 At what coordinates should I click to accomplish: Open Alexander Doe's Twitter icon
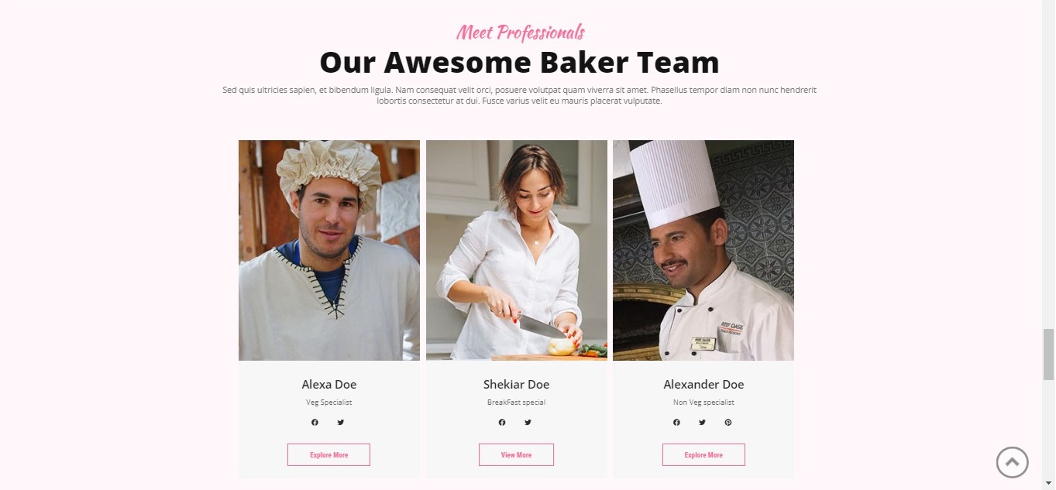pos(702,423)
